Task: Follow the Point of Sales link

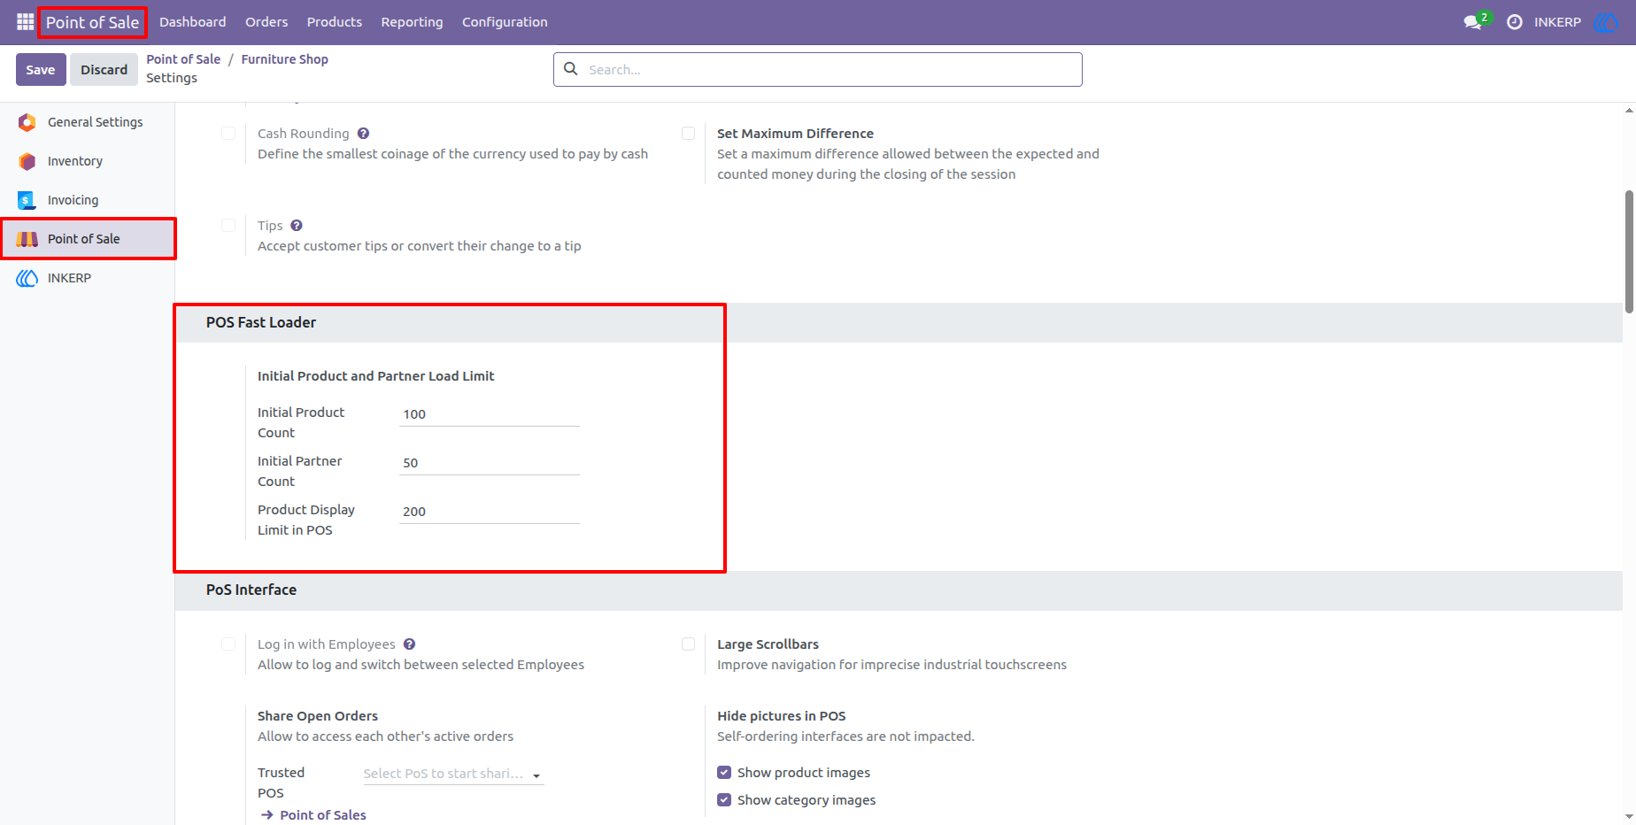Action: pyautogui.click(x=322, y=815)
